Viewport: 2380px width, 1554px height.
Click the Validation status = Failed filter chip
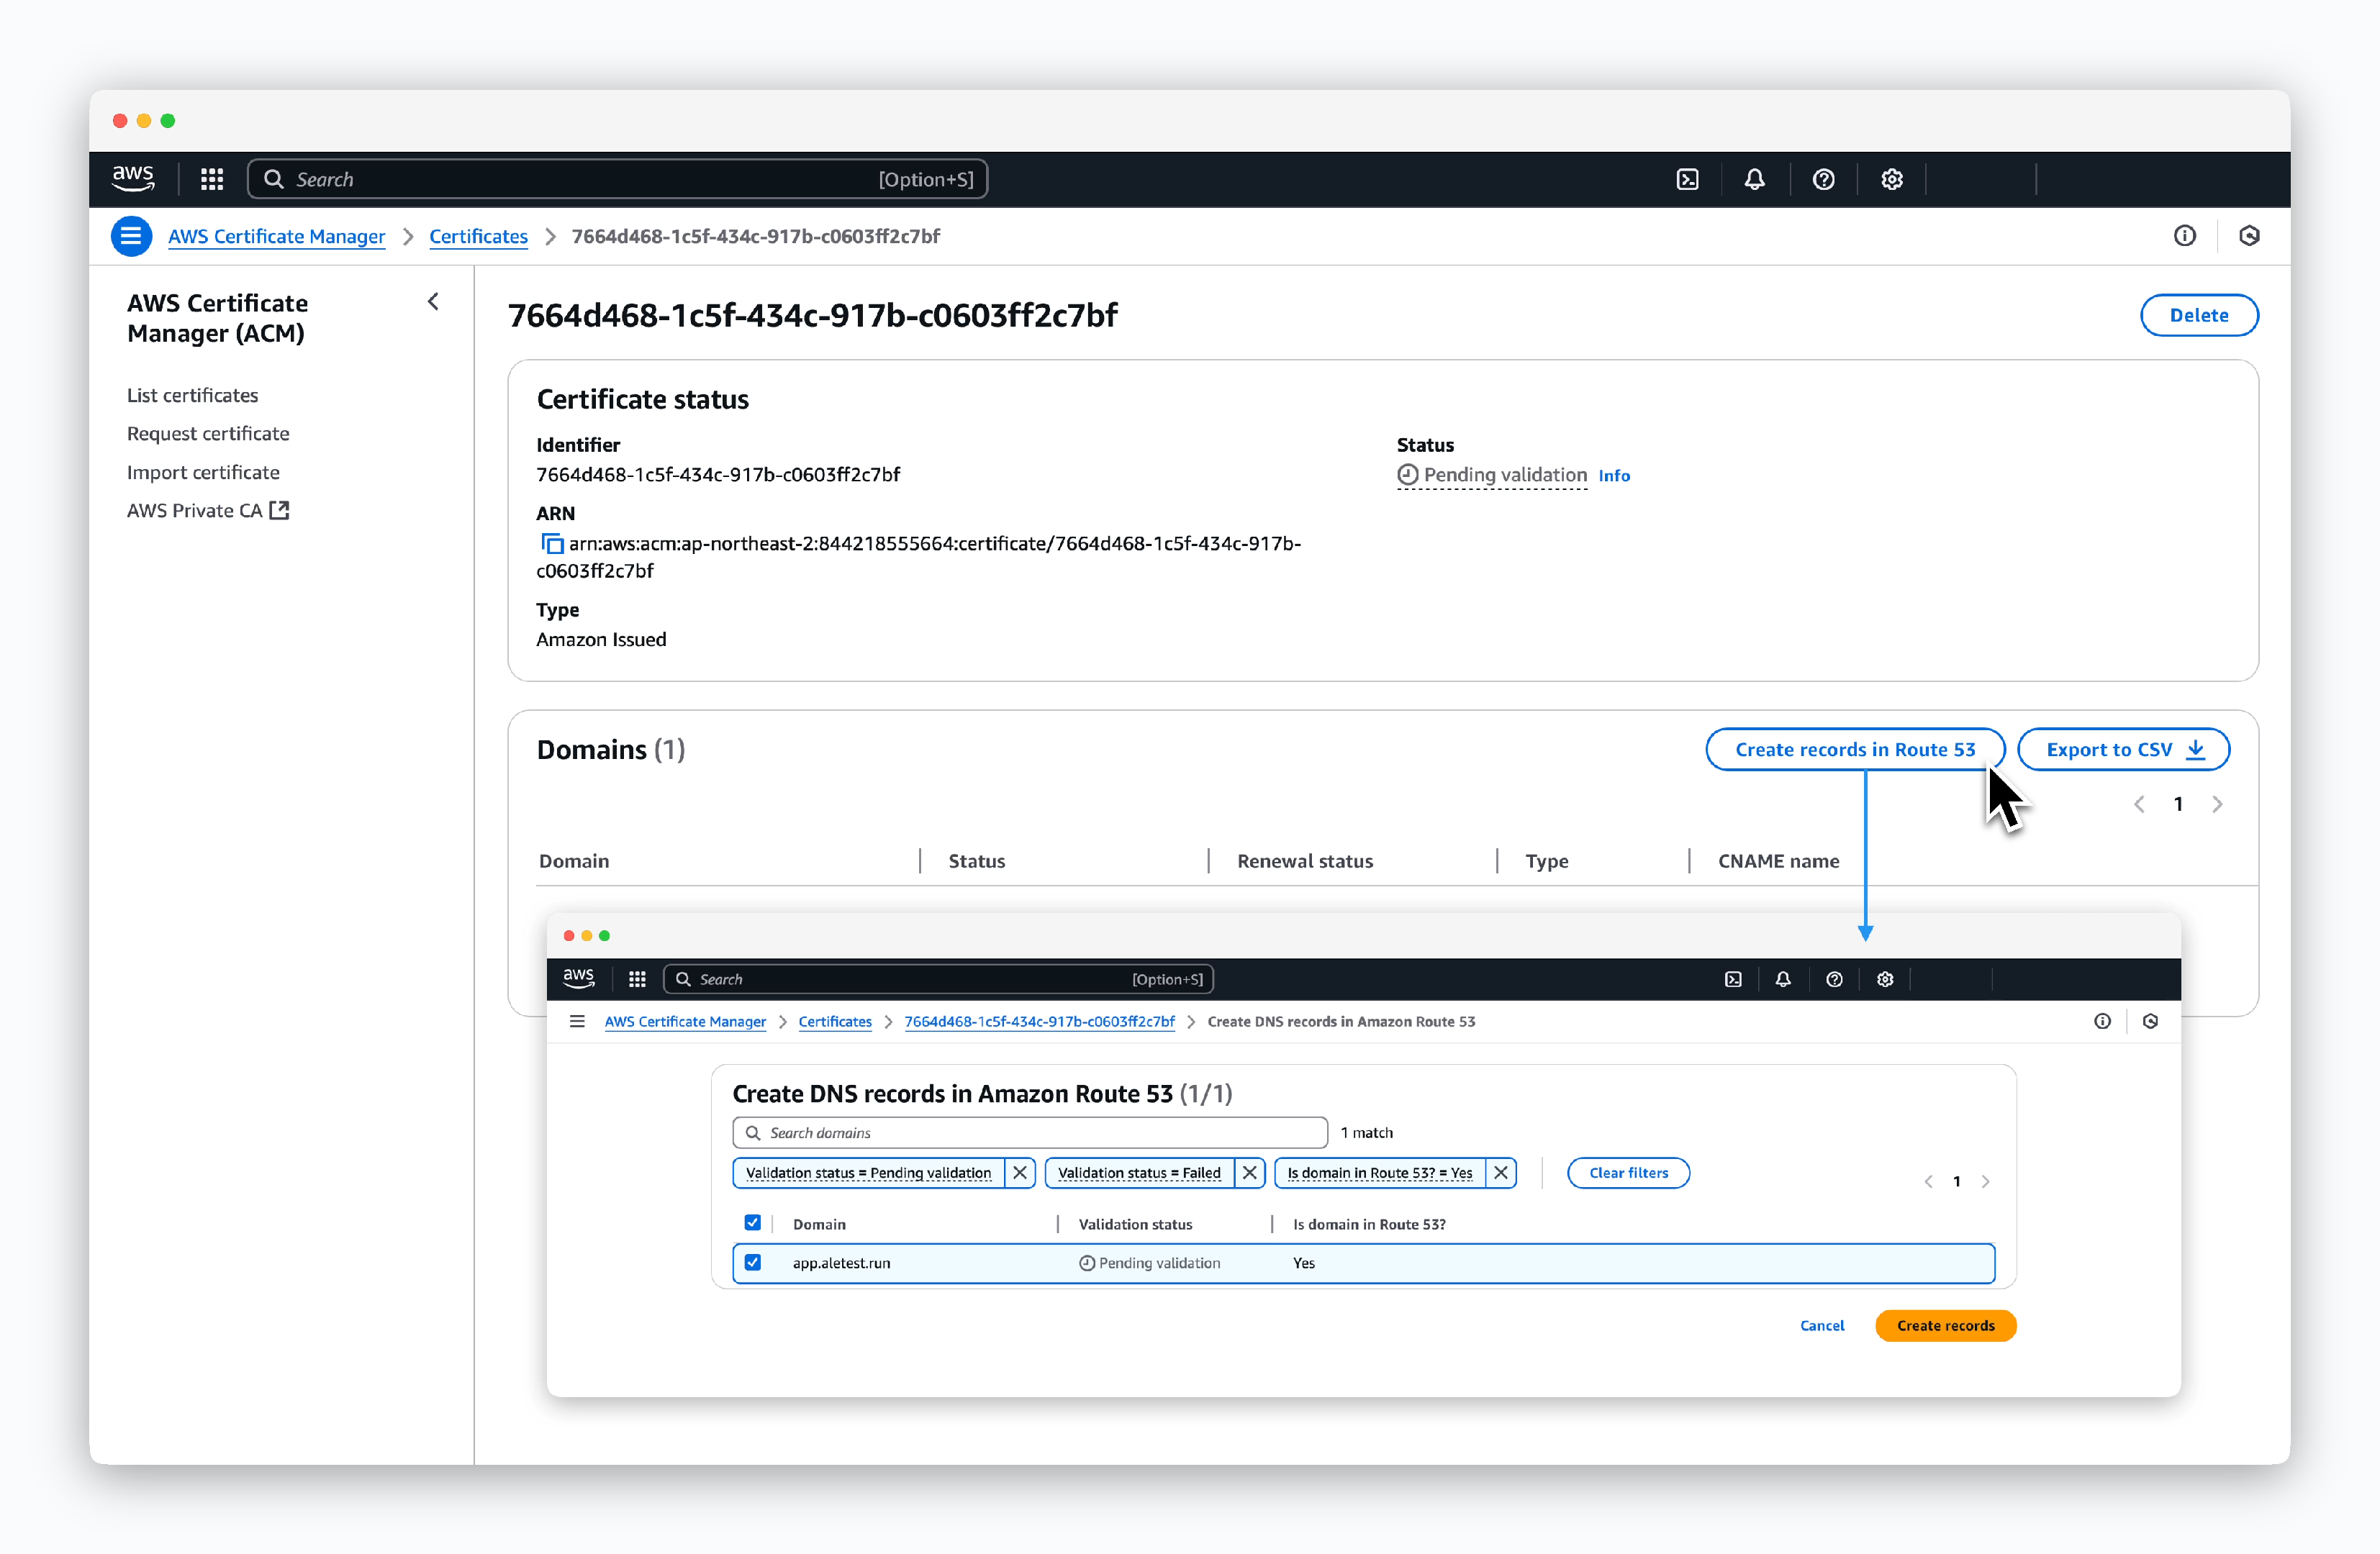coord(1139,1173)
